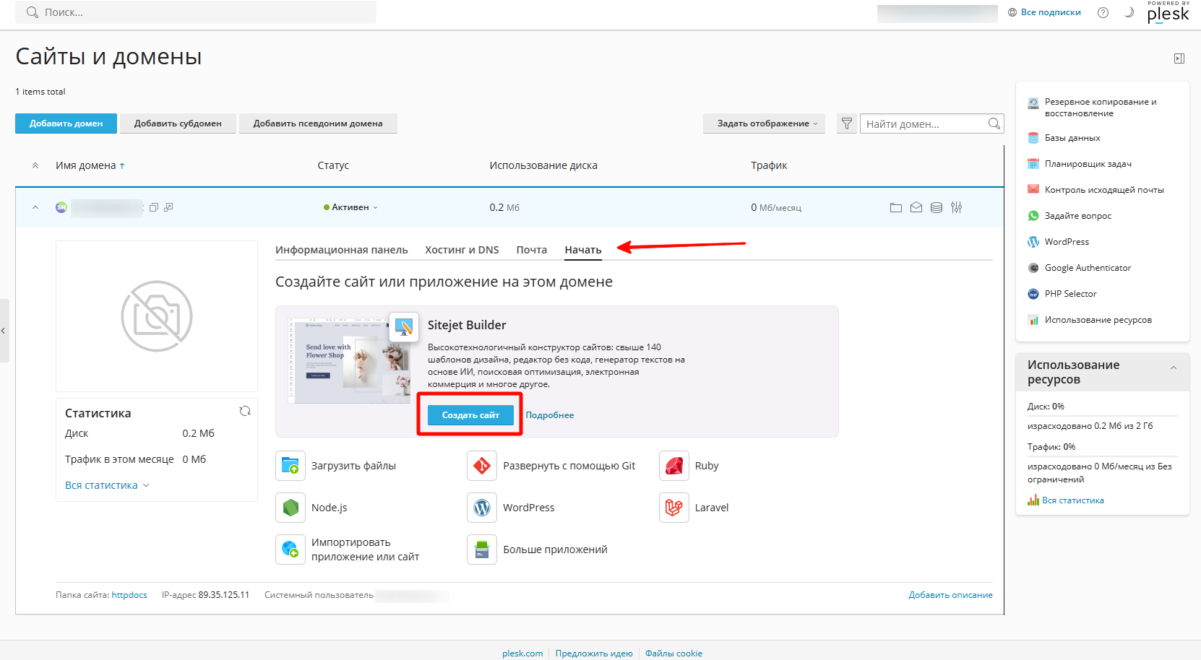This screenshot has width=1201, height=660.
Task: Click the Add domain button
Action: click(x=66, y=123)
